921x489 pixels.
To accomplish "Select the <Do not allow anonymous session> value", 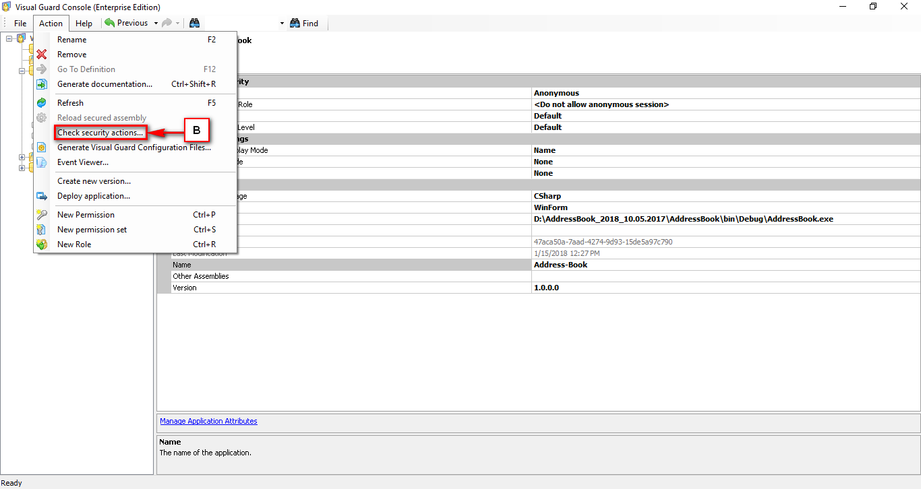I will tap(601, 104).
